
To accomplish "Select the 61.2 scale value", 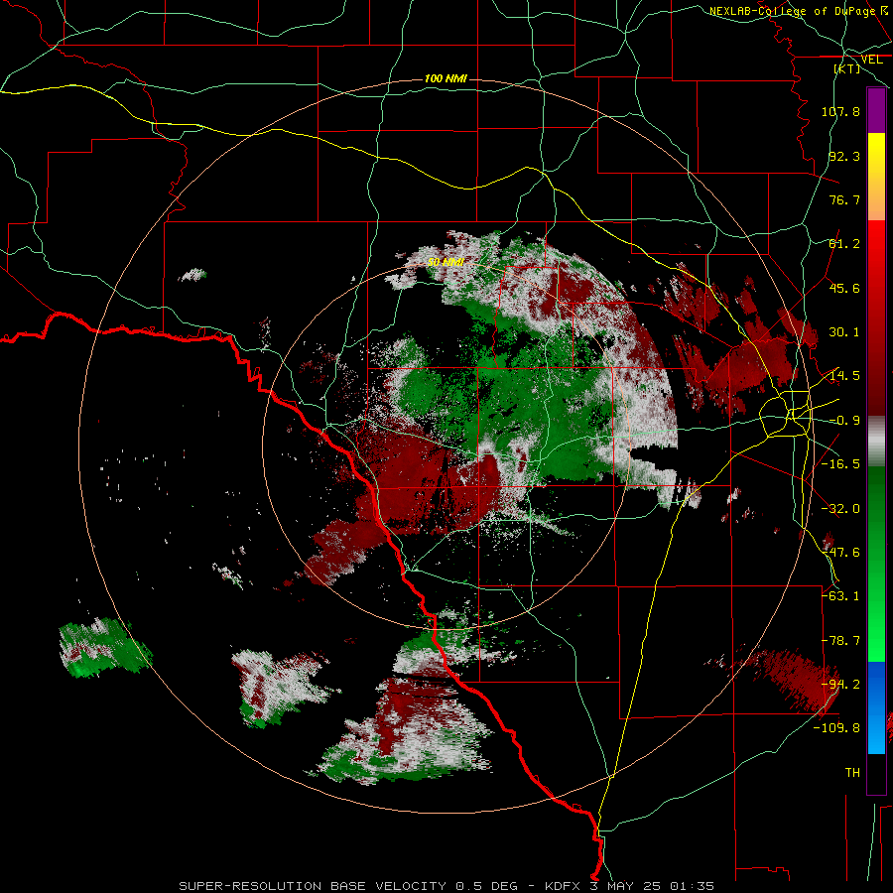I will pyautogui.click(x=844, y=244).
